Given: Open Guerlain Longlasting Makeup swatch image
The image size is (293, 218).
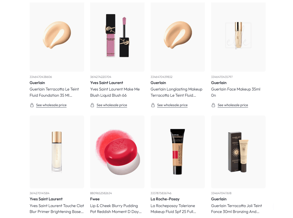Looking at the screenshot, I should tap(178, 37).
